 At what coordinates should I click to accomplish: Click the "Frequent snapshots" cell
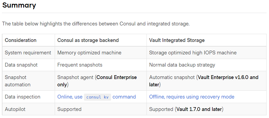80,65
